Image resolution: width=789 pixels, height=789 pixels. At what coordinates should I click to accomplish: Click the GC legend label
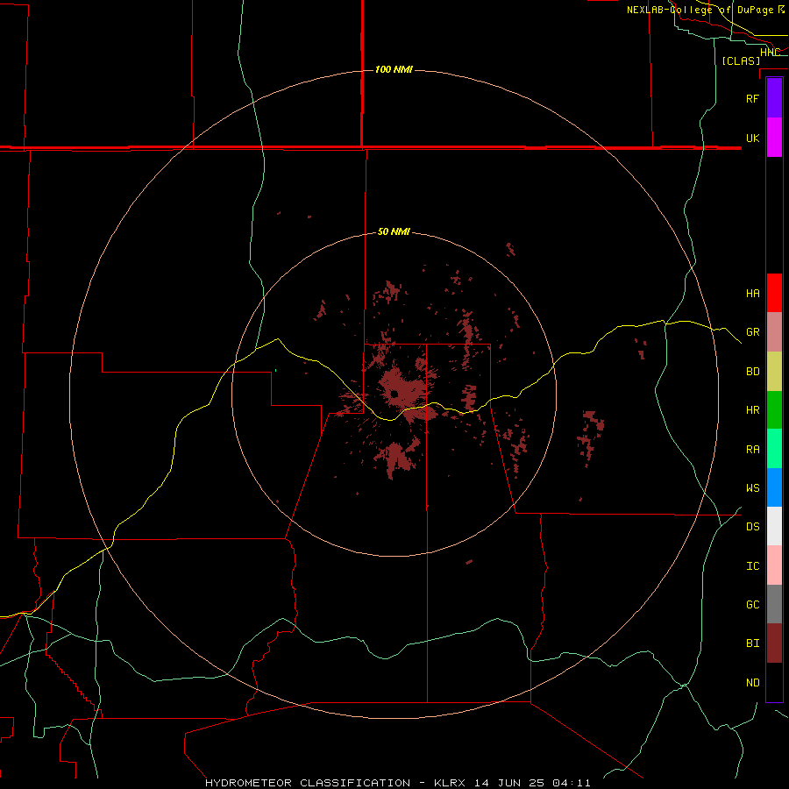click(752, 605)
